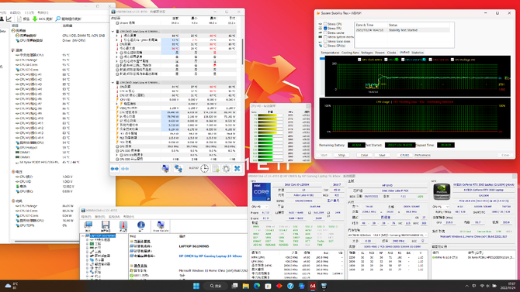Click collapse-all arrows icon in HWiNFO sensors window
The height and width of the screenshot is (292, 520).
pos(126,169)
